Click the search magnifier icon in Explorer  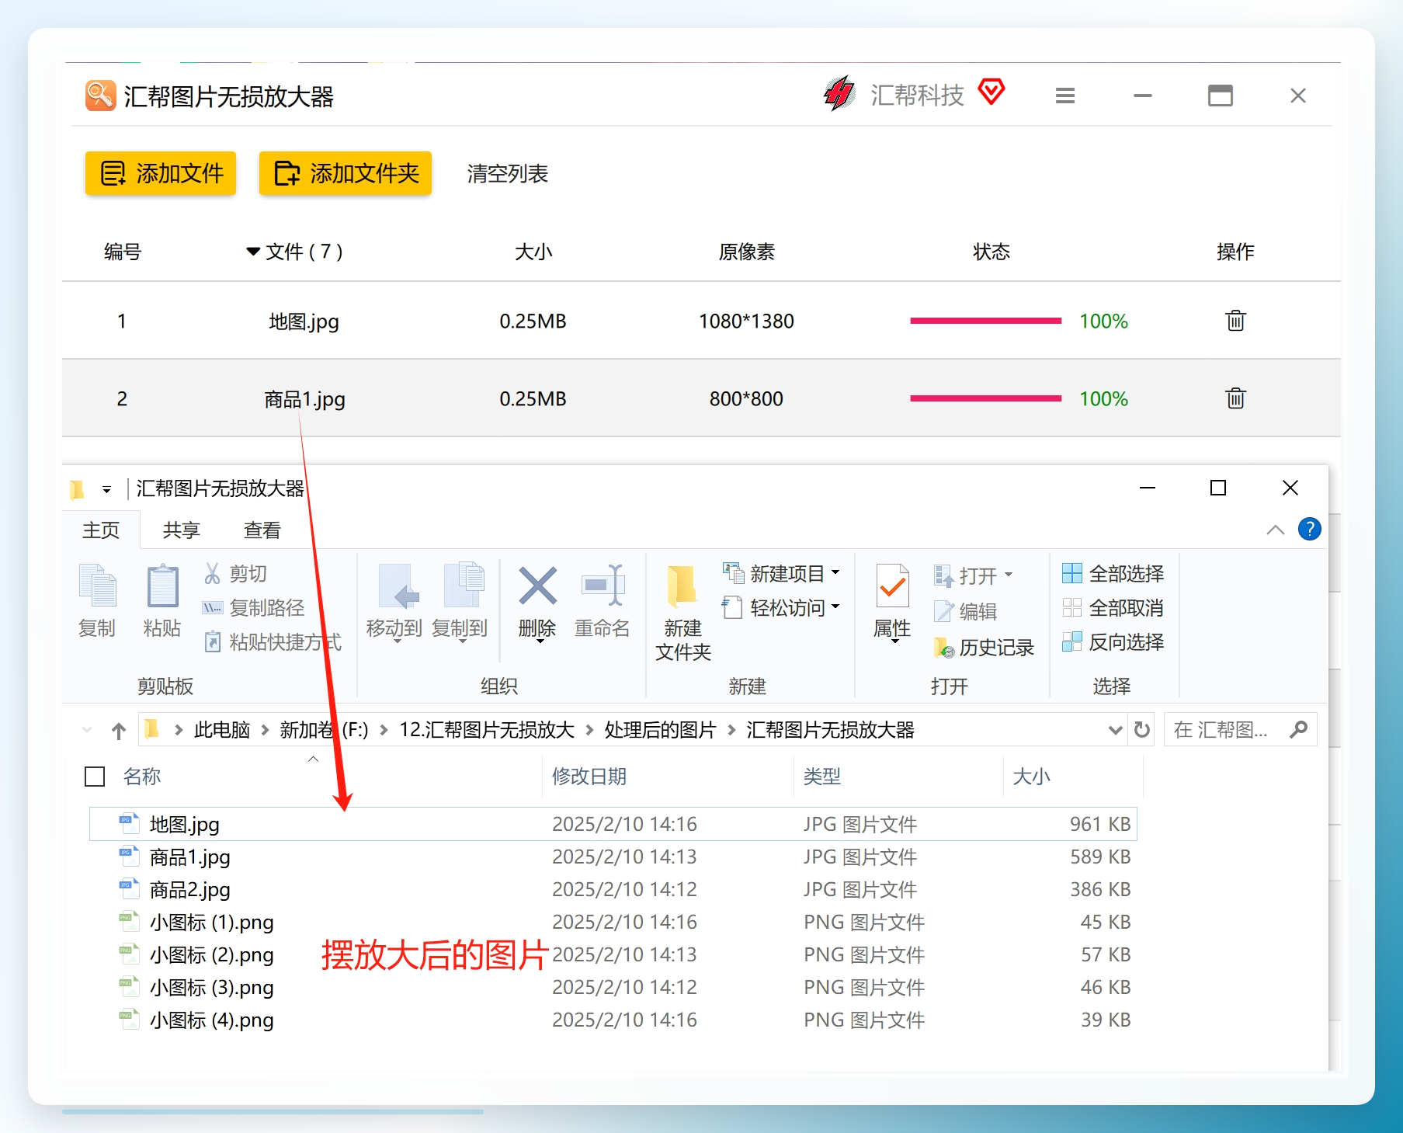1298,730
